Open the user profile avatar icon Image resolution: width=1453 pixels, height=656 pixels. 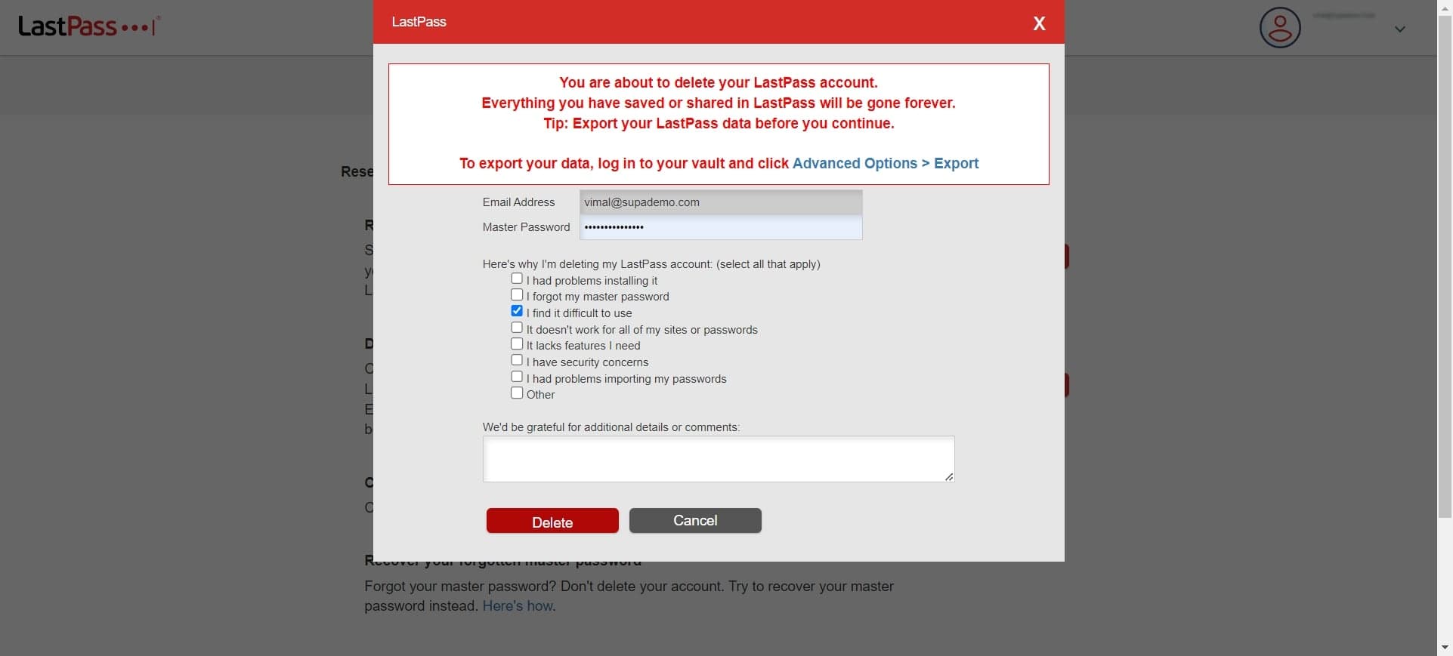(x=1279, y=28)
